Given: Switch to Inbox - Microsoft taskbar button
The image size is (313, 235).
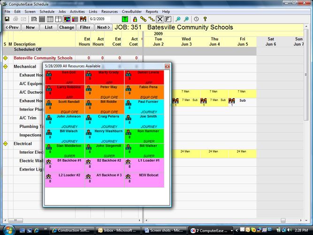Looking at the screenshot, I should point(118,230).
